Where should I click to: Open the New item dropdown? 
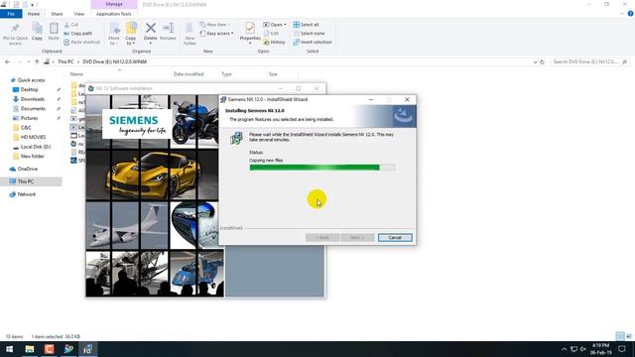coord(215,25)
